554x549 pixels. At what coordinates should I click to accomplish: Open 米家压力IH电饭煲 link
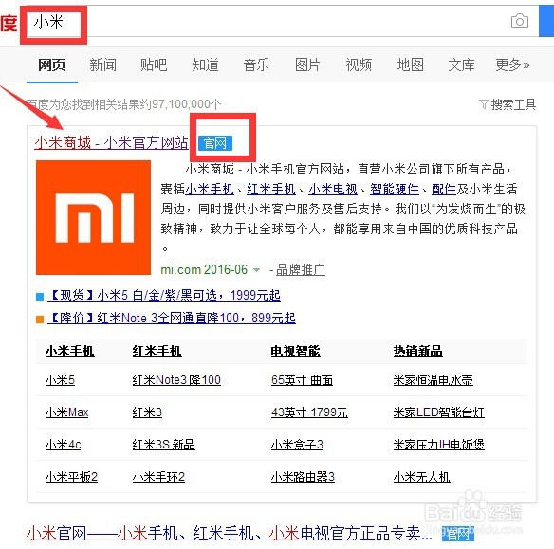(x=439, y=445)
